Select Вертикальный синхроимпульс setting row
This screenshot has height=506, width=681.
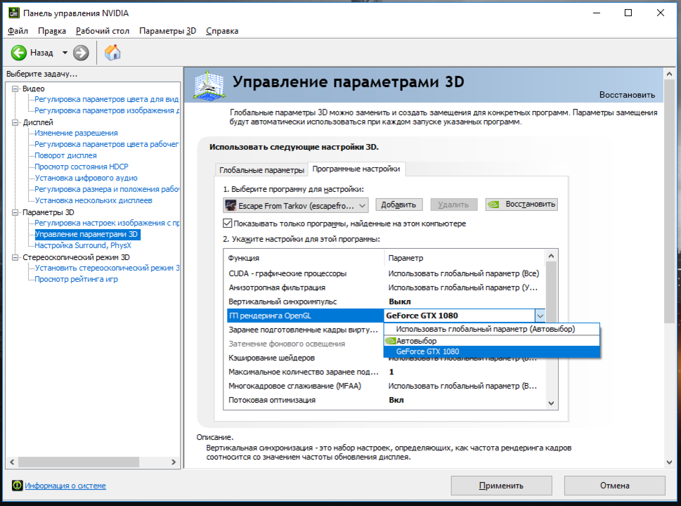click(385, 301)
